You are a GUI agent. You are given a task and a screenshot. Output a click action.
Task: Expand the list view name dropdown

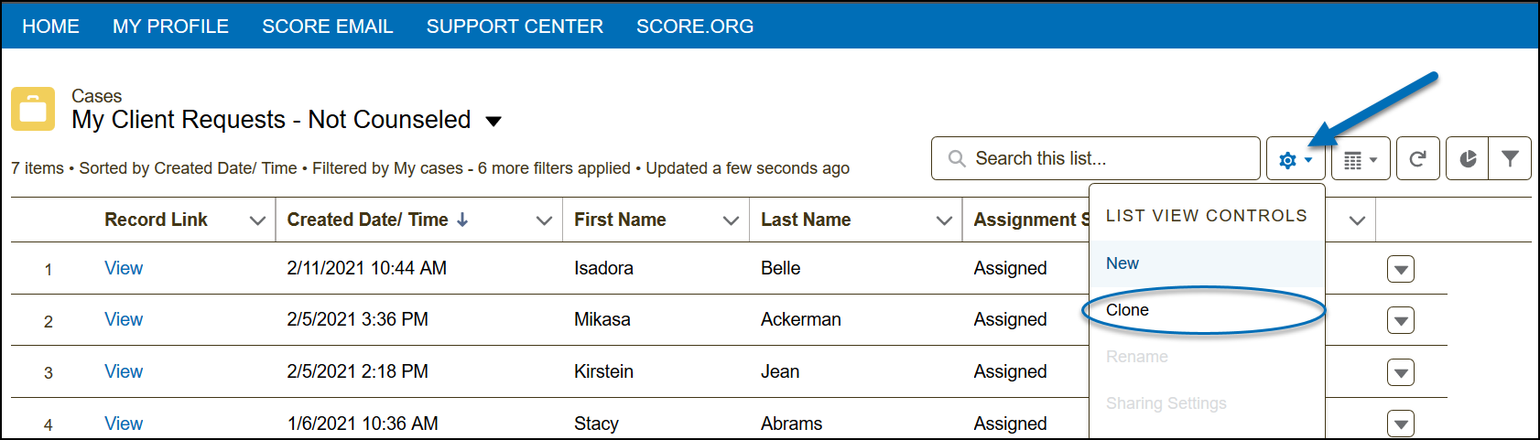coord(493,121)
